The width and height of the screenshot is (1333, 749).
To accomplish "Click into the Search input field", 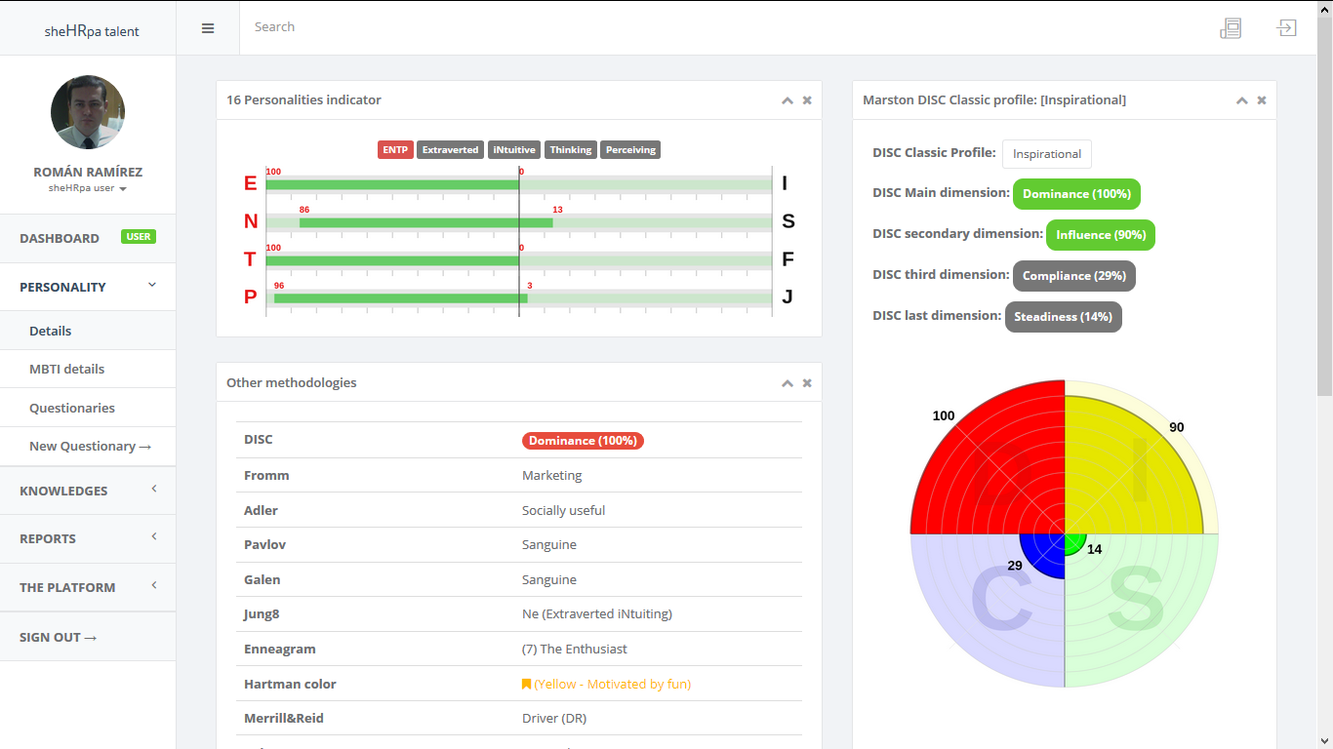I will (683, 27).
